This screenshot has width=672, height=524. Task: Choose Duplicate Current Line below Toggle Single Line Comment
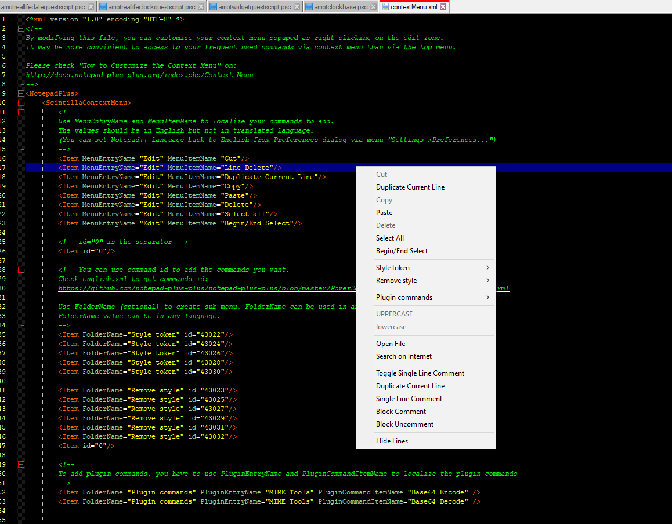tap(425, 385)
